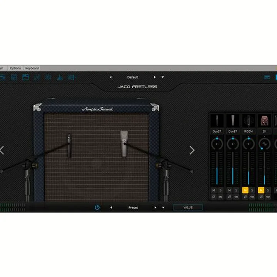This screenshot has height=277, width=277.
Task: Open the Options menu
Action: [15, 68]
